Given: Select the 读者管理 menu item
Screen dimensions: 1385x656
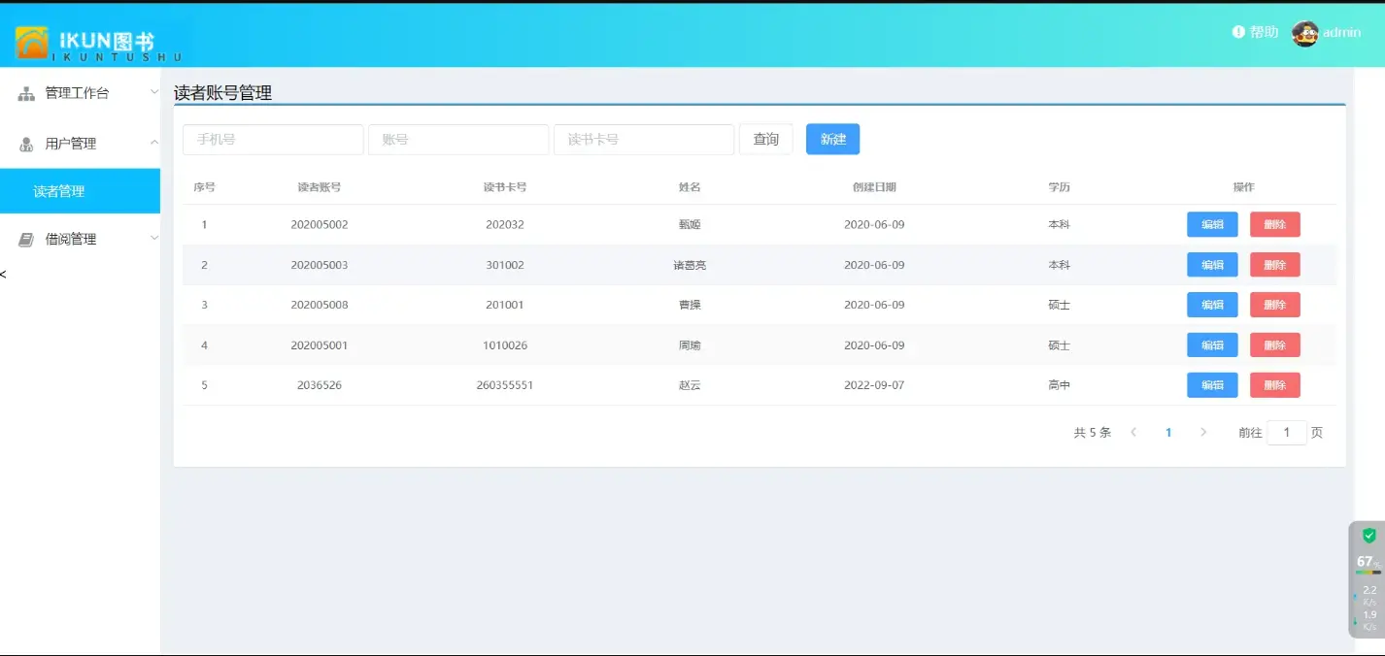Looking at the screenshot, I should (80, 191).
